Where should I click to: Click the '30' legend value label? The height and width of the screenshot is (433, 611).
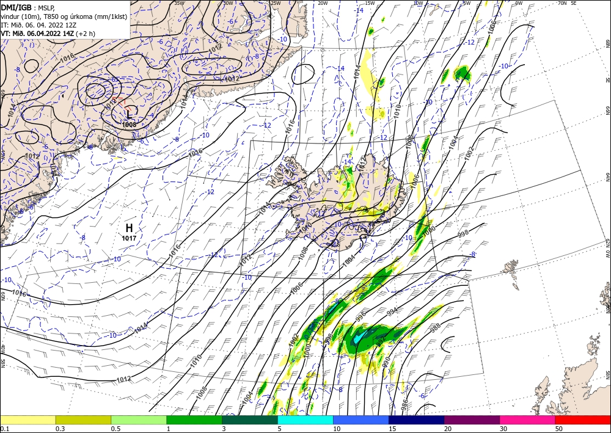(x=503, y=429)
